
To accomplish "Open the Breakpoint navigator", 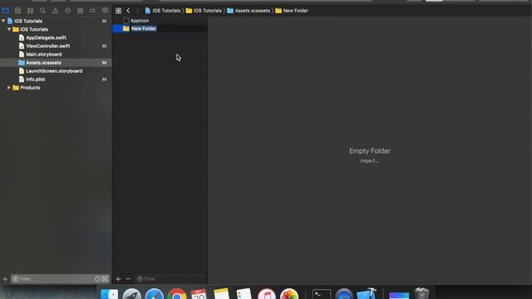I will click(x=92, y=11).
